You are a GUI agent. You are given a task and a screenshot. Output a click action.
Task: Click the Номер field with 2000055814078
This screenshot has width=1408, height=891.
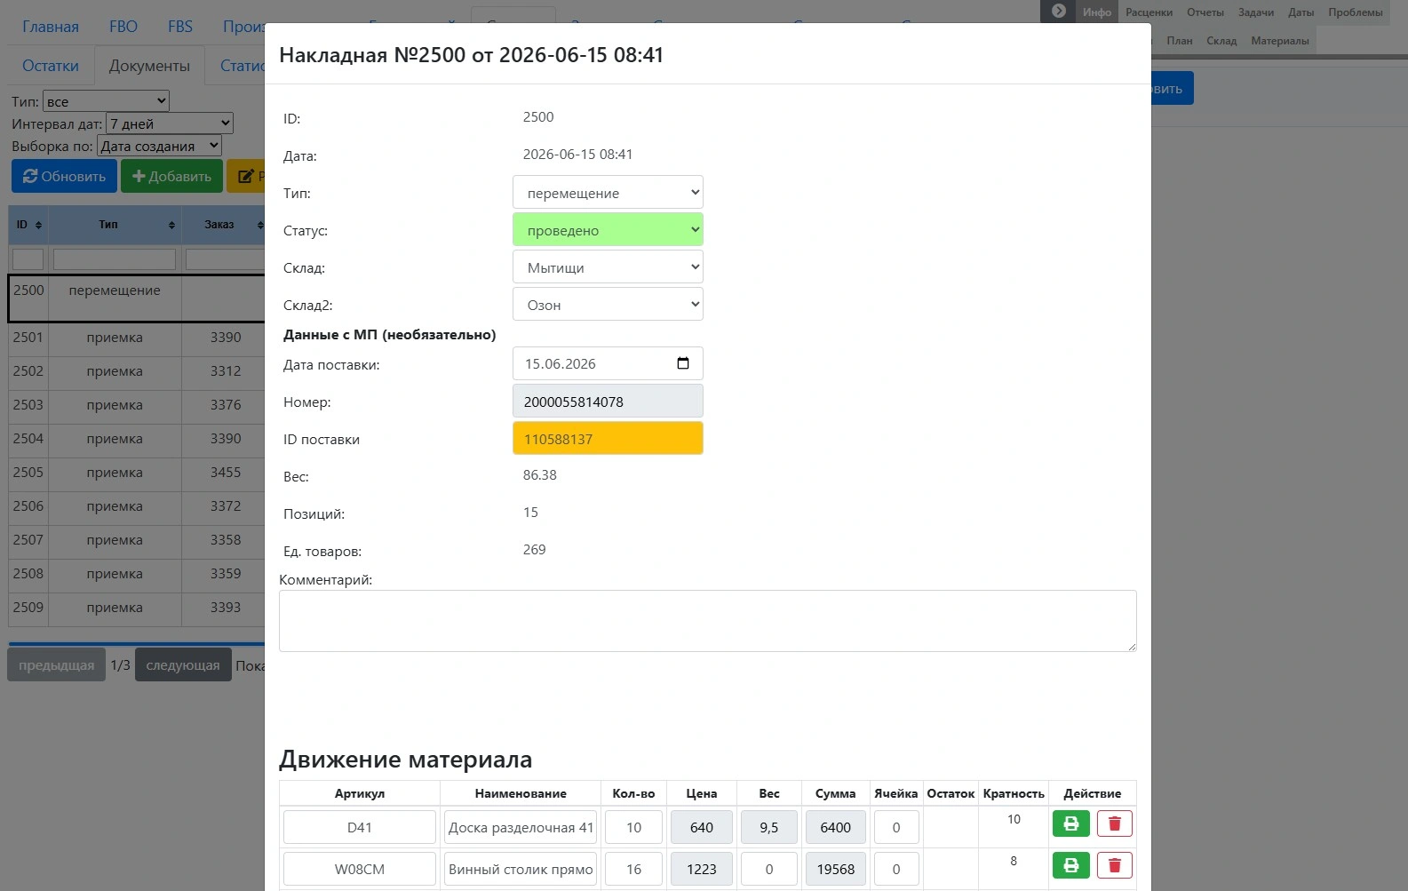click(x=608, y=402)
